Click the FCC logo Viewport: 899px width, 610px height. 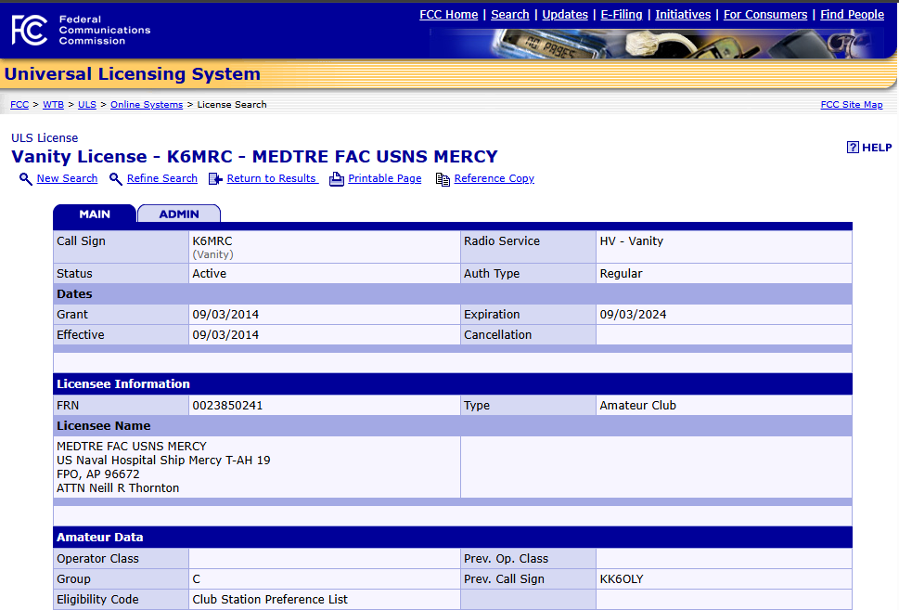click(29, 29)
